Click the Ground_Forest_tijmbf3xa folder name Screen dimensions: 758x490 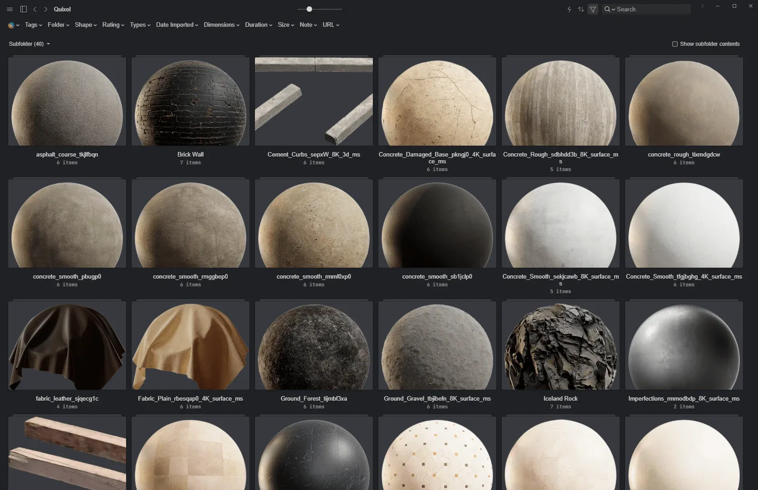click(314, 399)
